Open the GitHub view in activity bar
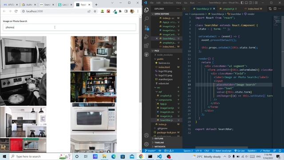The image size is (284, 160). [146, 54]
